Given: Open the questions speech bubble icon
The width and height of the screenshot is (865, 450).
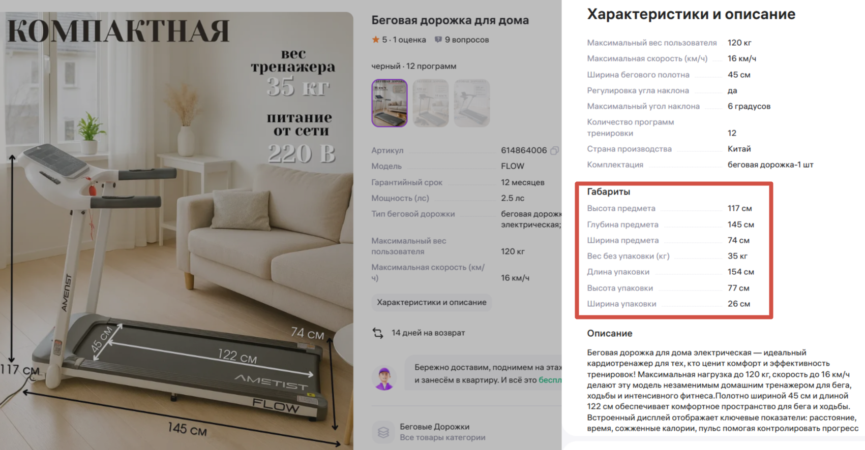Looking at the screenshot, I should [438, 40].
